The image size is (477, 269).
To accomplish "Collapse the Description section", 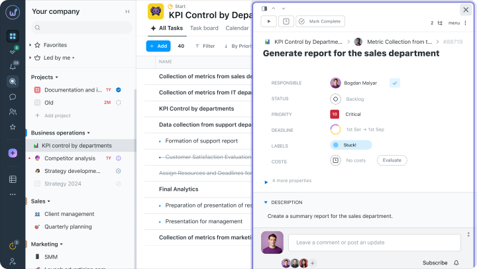I will (x=266, y=202).
